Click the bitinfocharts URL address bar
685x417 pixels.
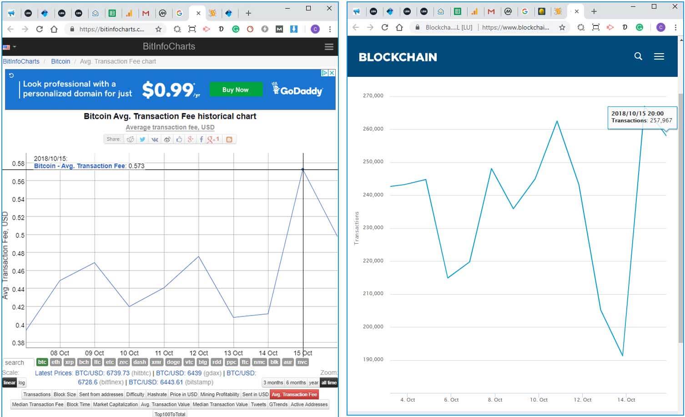(x=112, y=29)
